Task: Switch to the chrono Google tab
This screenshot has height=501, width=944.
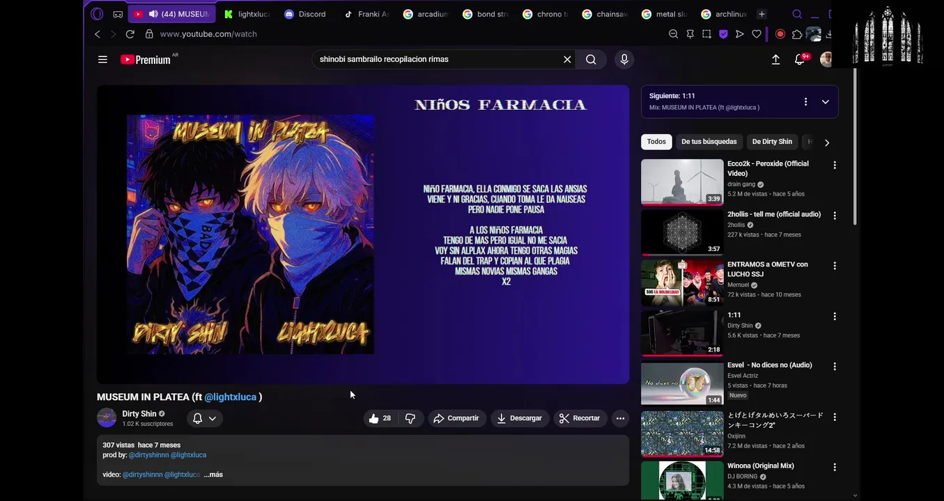Action: click(546, 14)
